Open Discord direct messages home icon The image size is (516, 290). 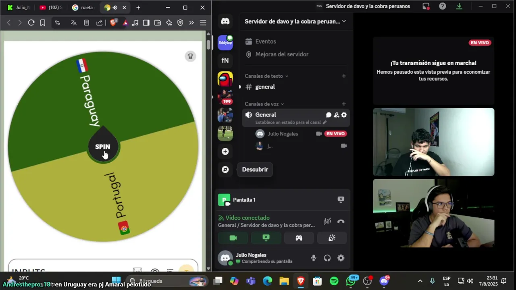tap(225, 21)
